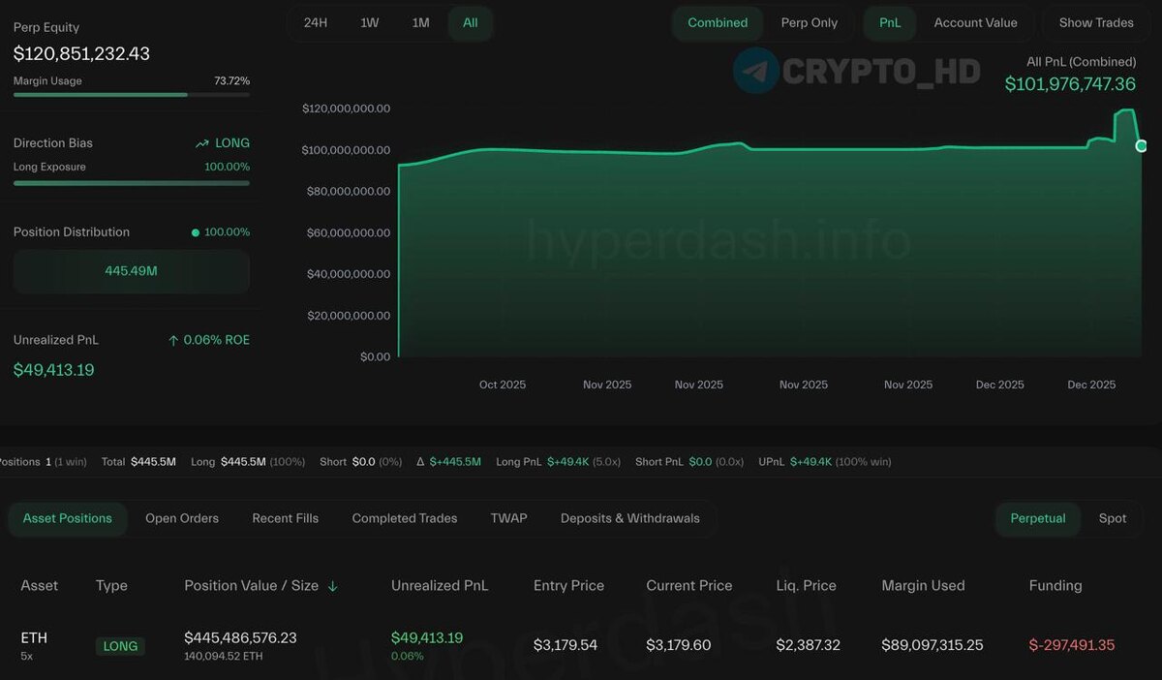
Task: Click the LONG trend arrow icon
Action: coord(201,143)
